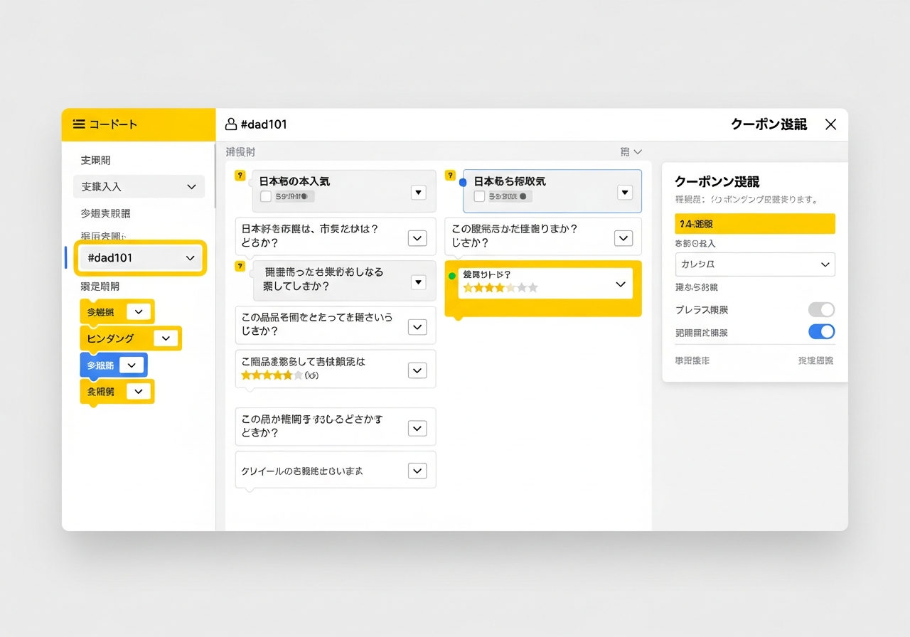Click the user icon beside #dad101
The height and width of the screenshot is (637, 910).
230,124
